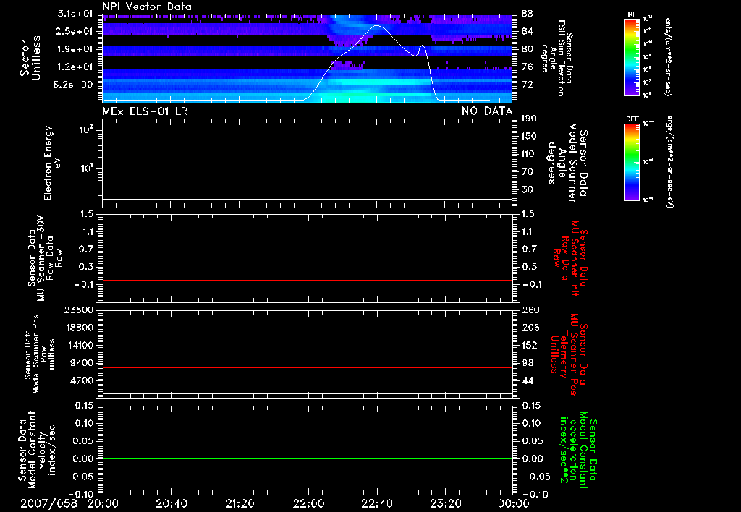Click the "3.1e+01" sector tick value
741x512 pixels.
point(75,14)
